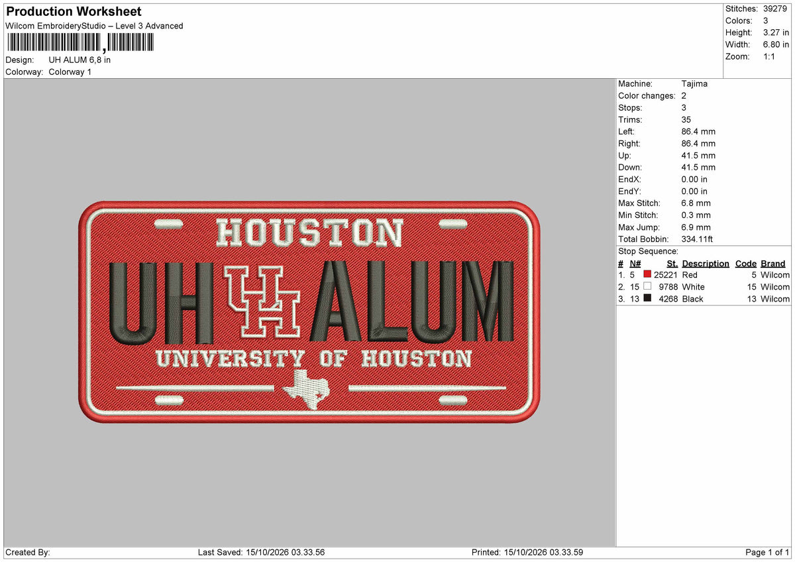Click the 'Printed' timestamp in the footer

coord(527,552)
